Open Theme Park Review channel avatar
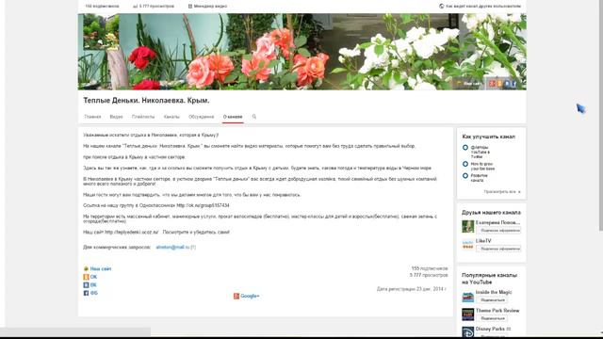Screen dimensions: 603x339 tap(468, 315)
